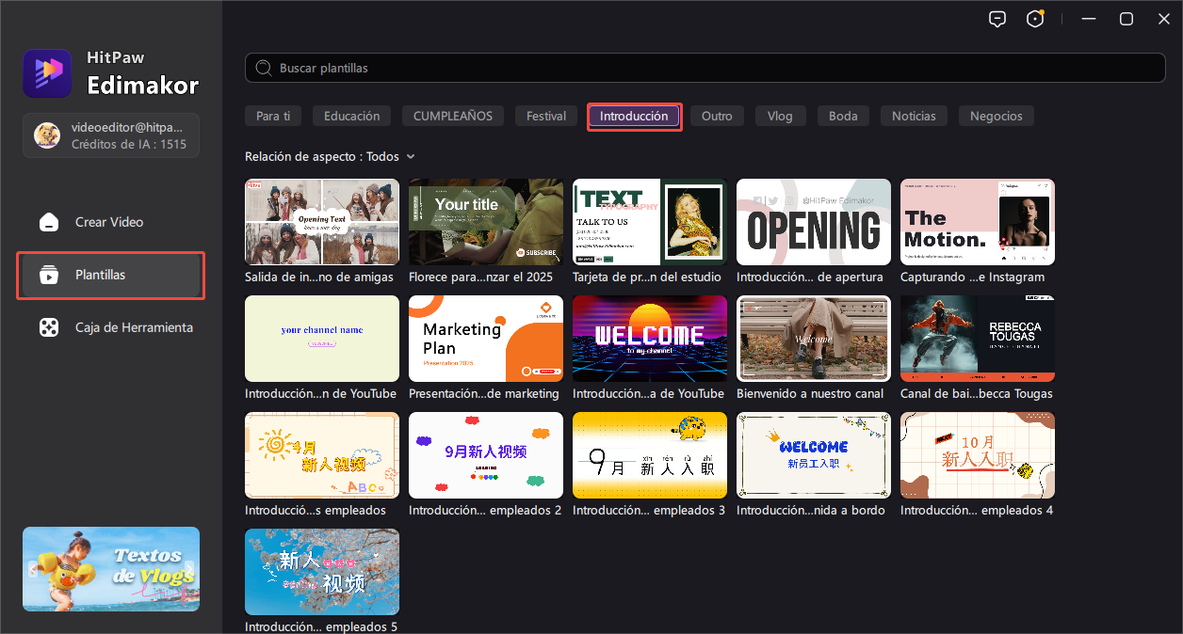The height and width of the screenshot is (634, 1183).
Task: Switch to the CUMPLEAÑOS tab
Action: (453, 117)
